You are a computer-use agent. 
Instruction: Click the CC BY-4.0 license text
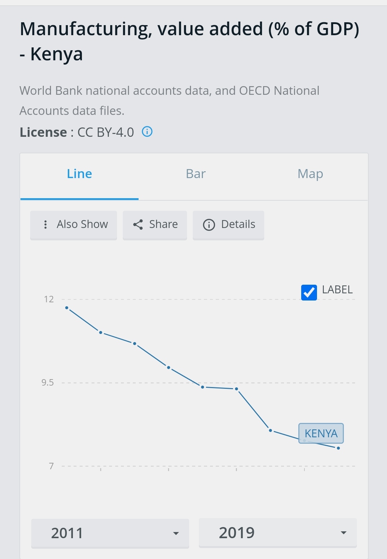pyautogui.click(x=106, y=132)
